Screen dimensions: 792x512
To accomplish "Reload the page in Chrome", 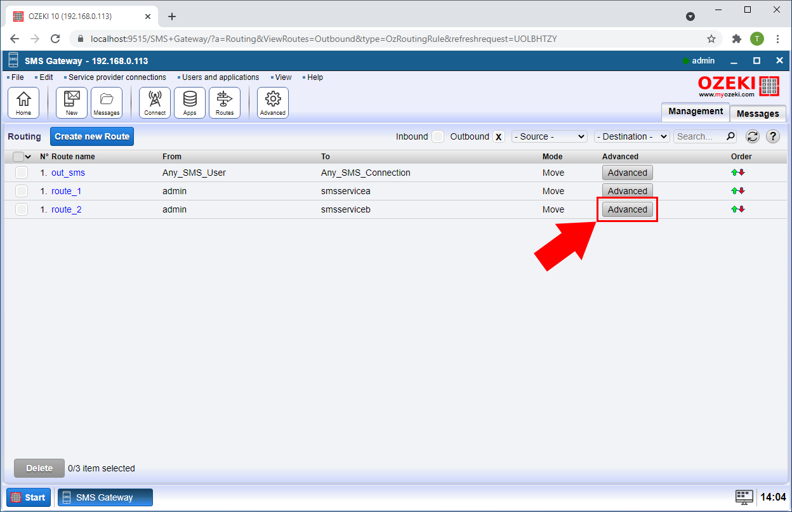I will (55, 39).
